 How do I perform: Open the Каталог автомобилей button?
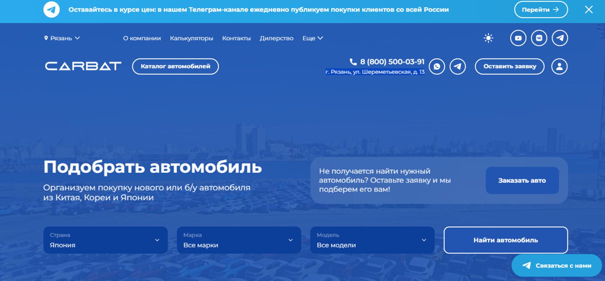point(175,66)
